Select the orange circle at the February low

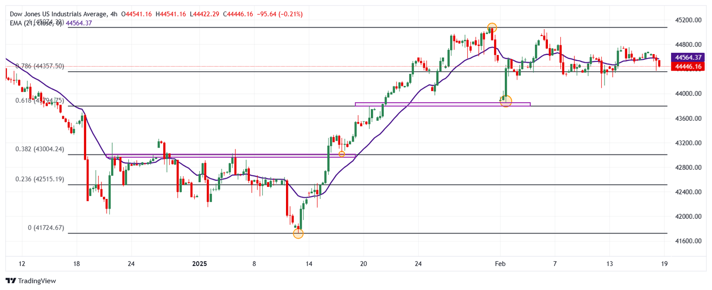coord(506,101)
